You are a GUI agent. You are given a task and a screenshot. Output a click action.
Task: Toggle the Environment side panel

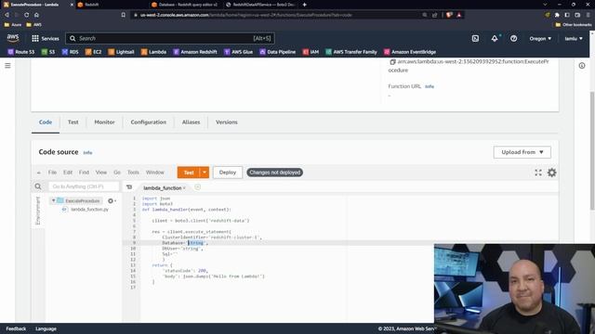tap(37, 211)
